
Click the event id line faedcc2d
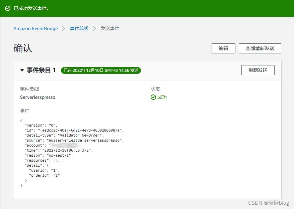pos(74,130)
